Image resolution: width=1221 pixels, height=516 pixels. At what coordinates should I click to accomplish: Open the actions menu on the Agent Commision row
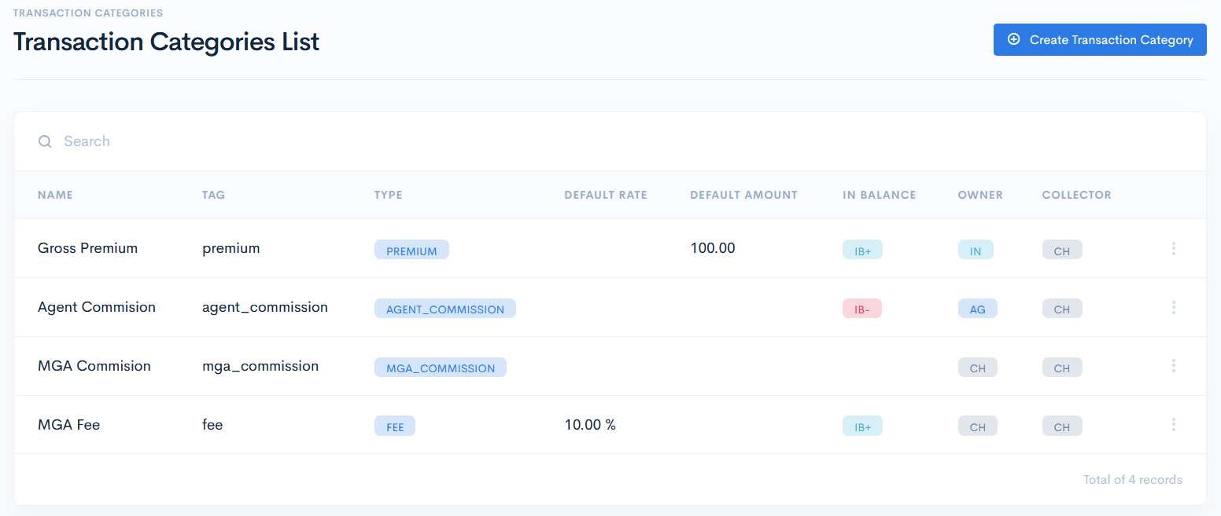click(x=1174, y=307)
